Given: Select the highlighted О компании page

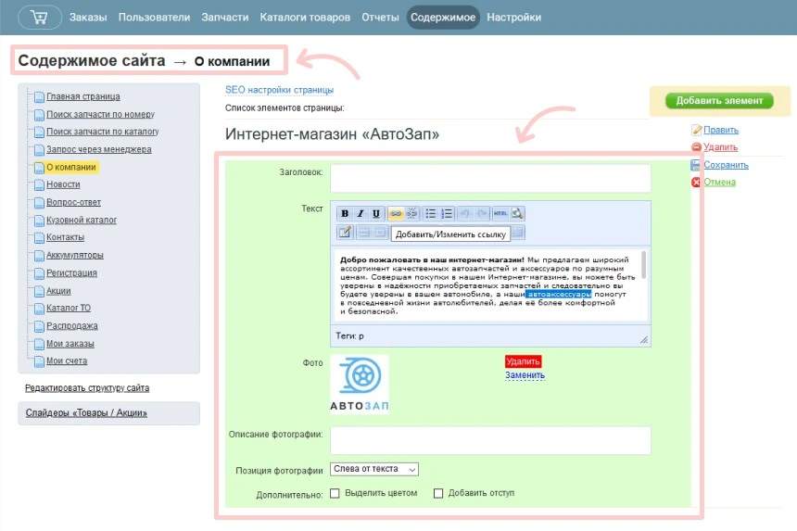Looking at the screenshot, I should (71, 167).
